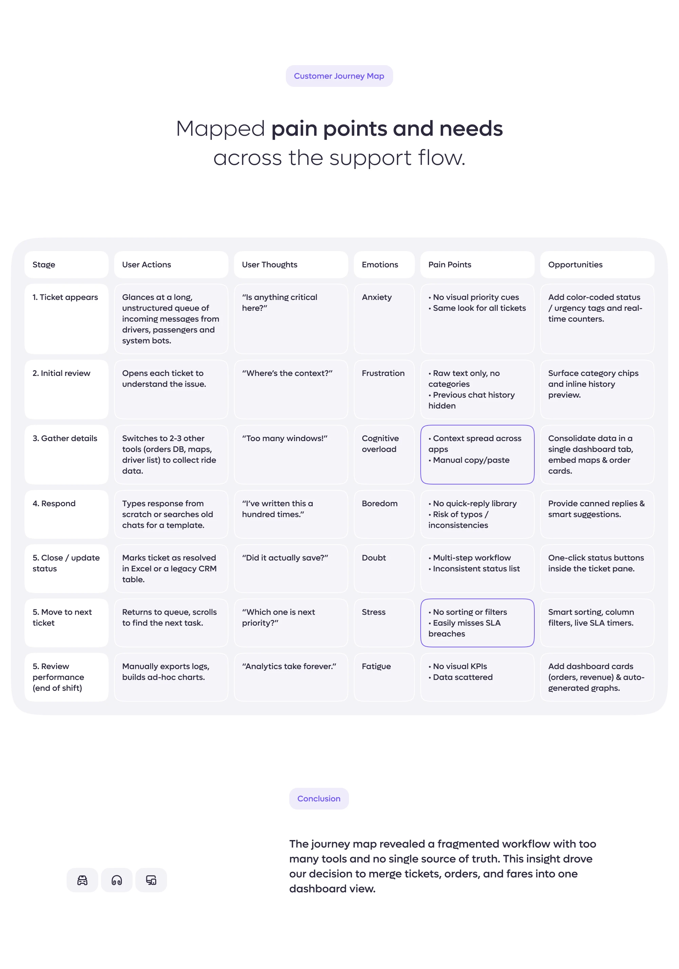
Task: Click the monitor and tablet devices icon
Action: click(x=151, y=880)
